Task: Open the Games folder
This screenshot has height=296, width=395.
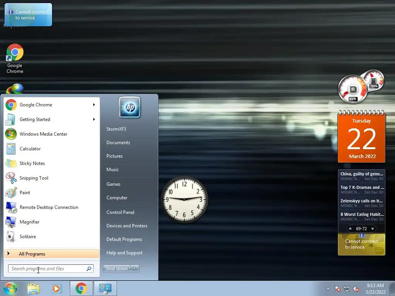Action: [x=113, y=184]
